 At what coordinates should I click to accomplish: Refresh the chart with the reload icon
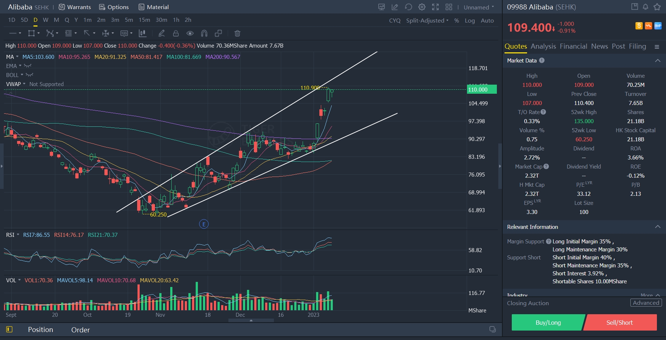pos(408,7)
